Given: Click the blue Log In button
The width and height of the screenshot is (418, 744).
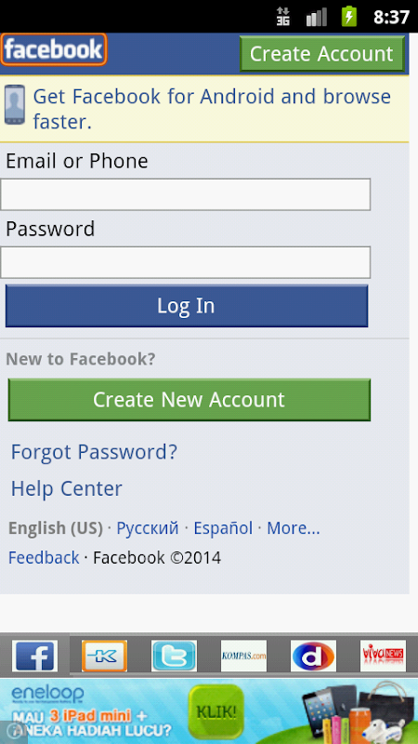Looking at the screenshot, I should 187,306.
